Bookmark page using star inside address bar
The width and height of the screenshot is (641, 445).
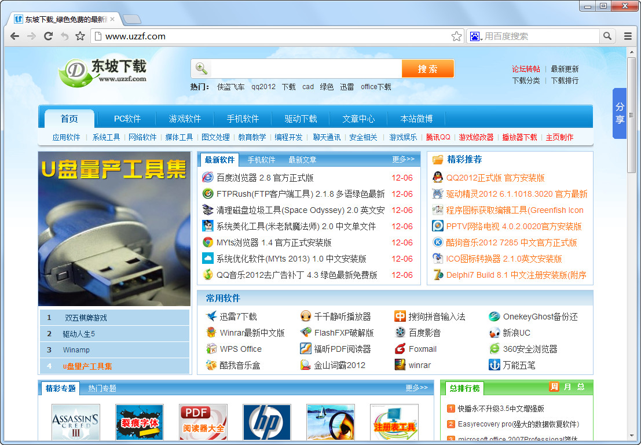coord(456,36)
